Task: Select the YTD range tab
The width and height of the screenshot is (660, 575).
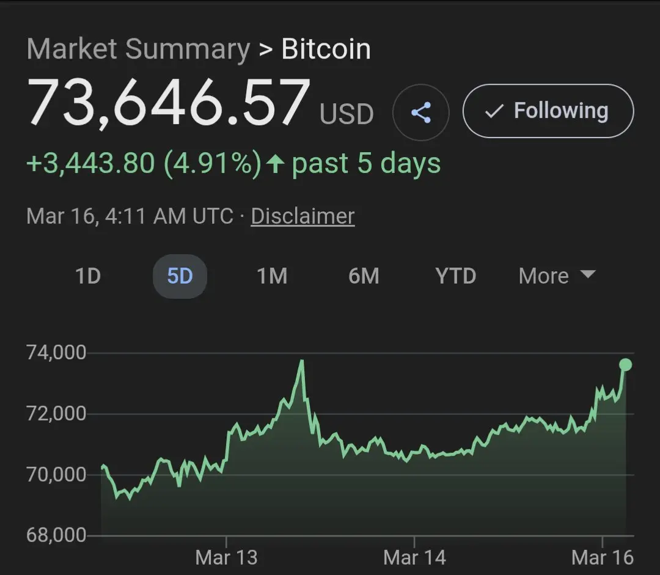Action: pyautogui.click(x=455, y=276)
